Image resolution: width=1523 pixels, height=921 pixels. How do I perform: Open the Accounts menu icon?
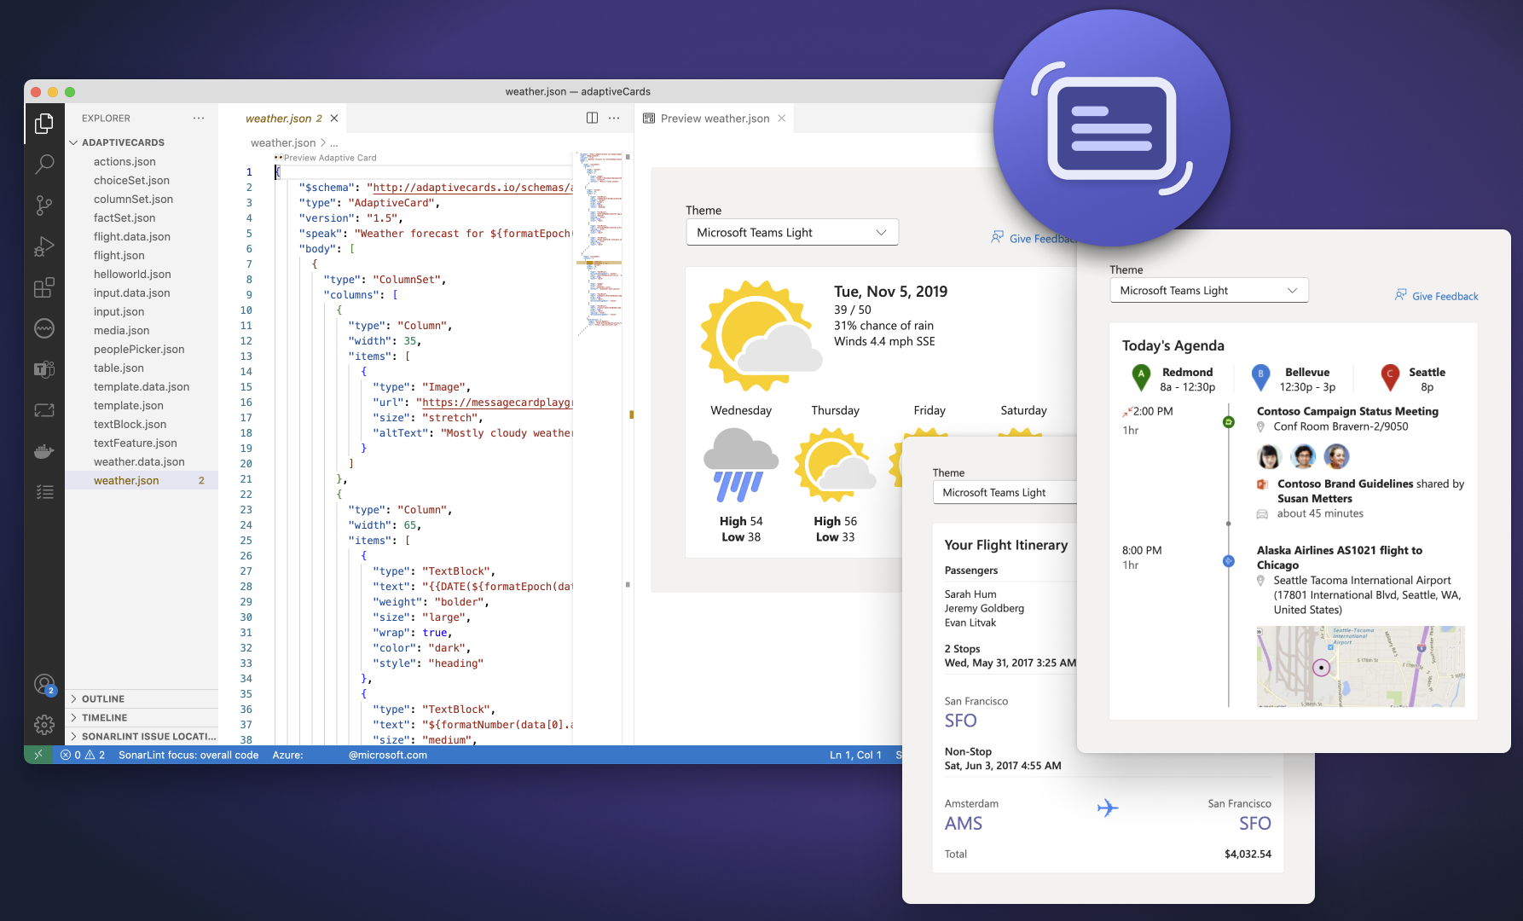[44, 684]
